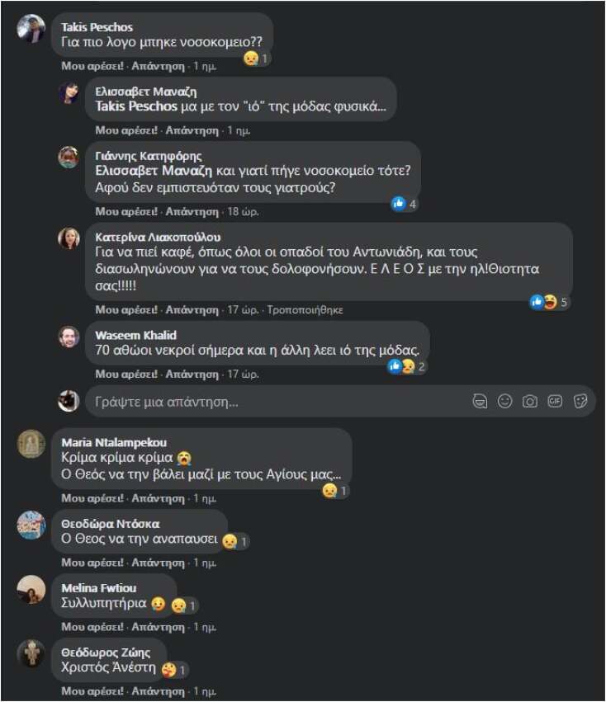Show the sad reaction on Takis Peschos' comment
The height and width of the screenshot is (702, 606).
256,59
